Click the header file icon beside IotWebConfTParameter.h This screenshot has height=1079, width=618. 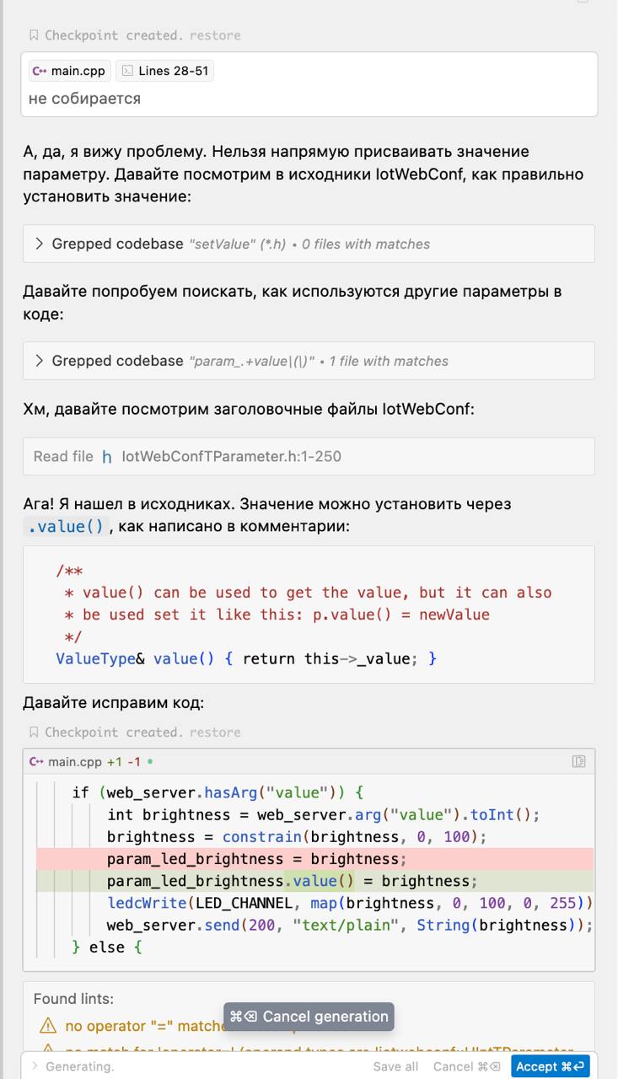(x=107, y=457)
